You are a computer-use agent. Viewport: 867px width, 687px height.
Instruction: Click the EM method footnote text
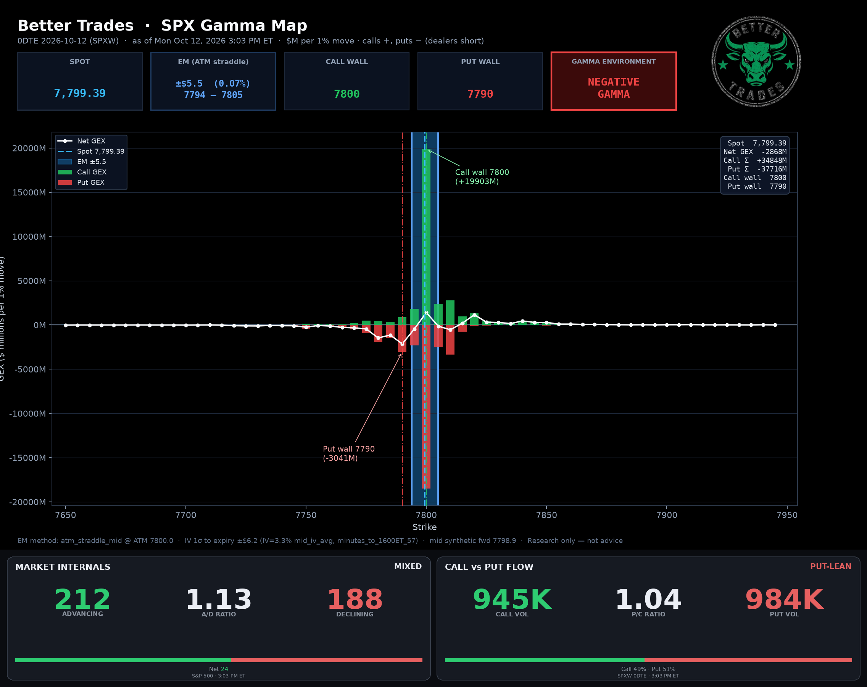(x=320, y=540)
